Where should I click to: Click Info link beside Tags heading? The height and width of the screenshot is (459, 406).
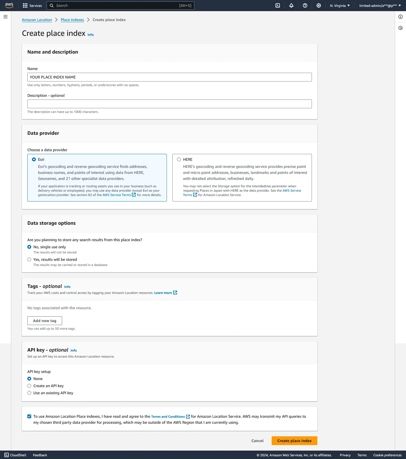click(67, 287)
